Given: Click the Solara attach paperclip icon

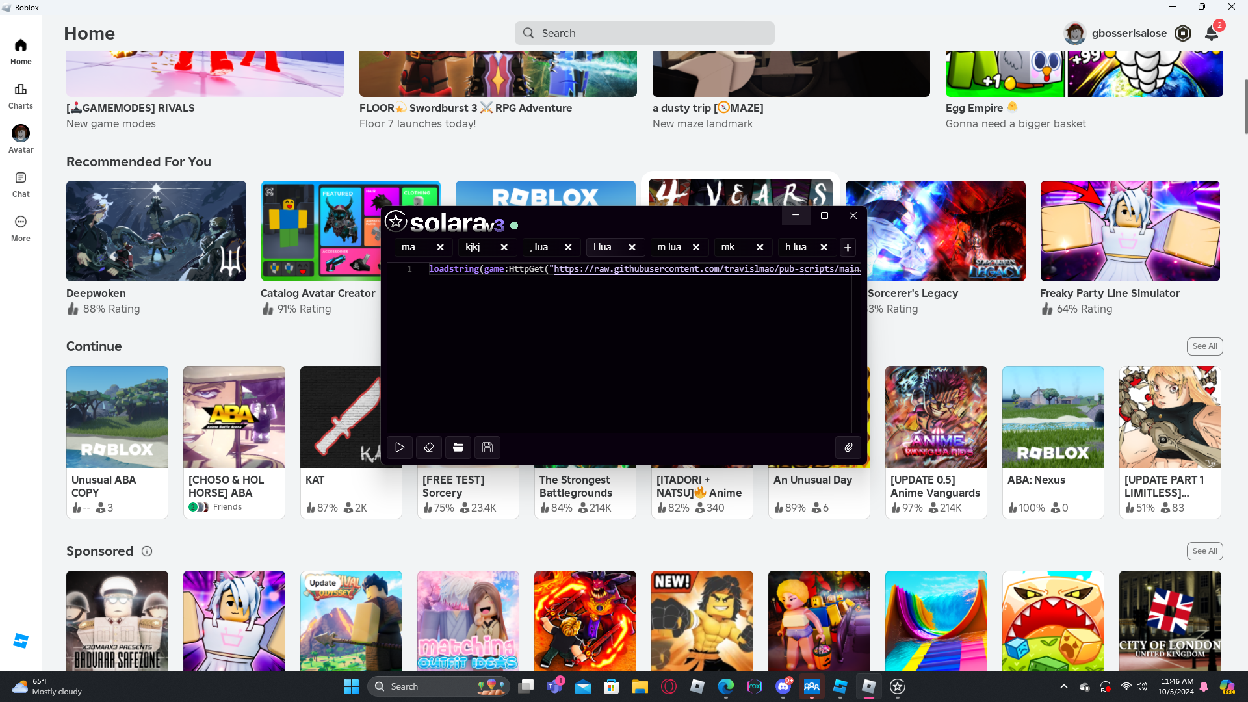Looking at the screenshot, I should coord(848,447).
